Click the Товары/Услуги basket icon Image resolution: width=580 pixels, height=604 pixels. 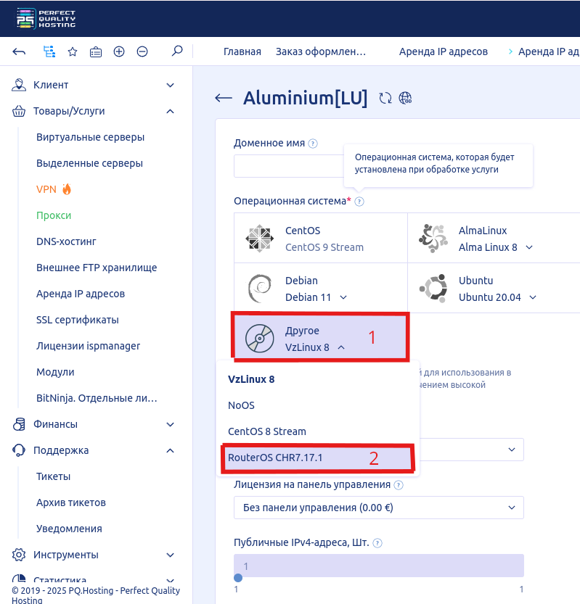click(19, 112)
